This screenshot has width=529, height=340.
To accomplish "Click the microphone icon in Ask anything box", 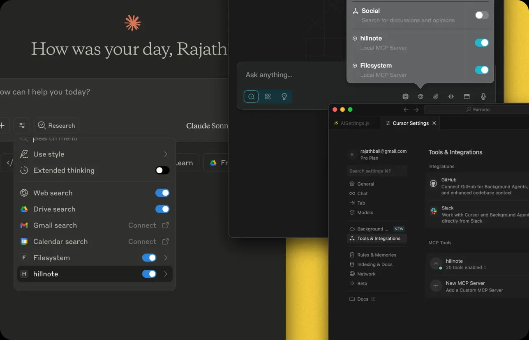I will 483,96.
